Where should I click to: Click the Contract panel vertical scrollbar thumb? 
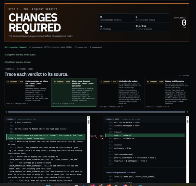pyautogui.click(x=89, y=122)
